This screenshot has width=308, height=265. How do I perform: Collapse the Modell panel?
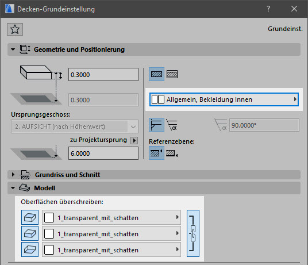click(13, 188)
